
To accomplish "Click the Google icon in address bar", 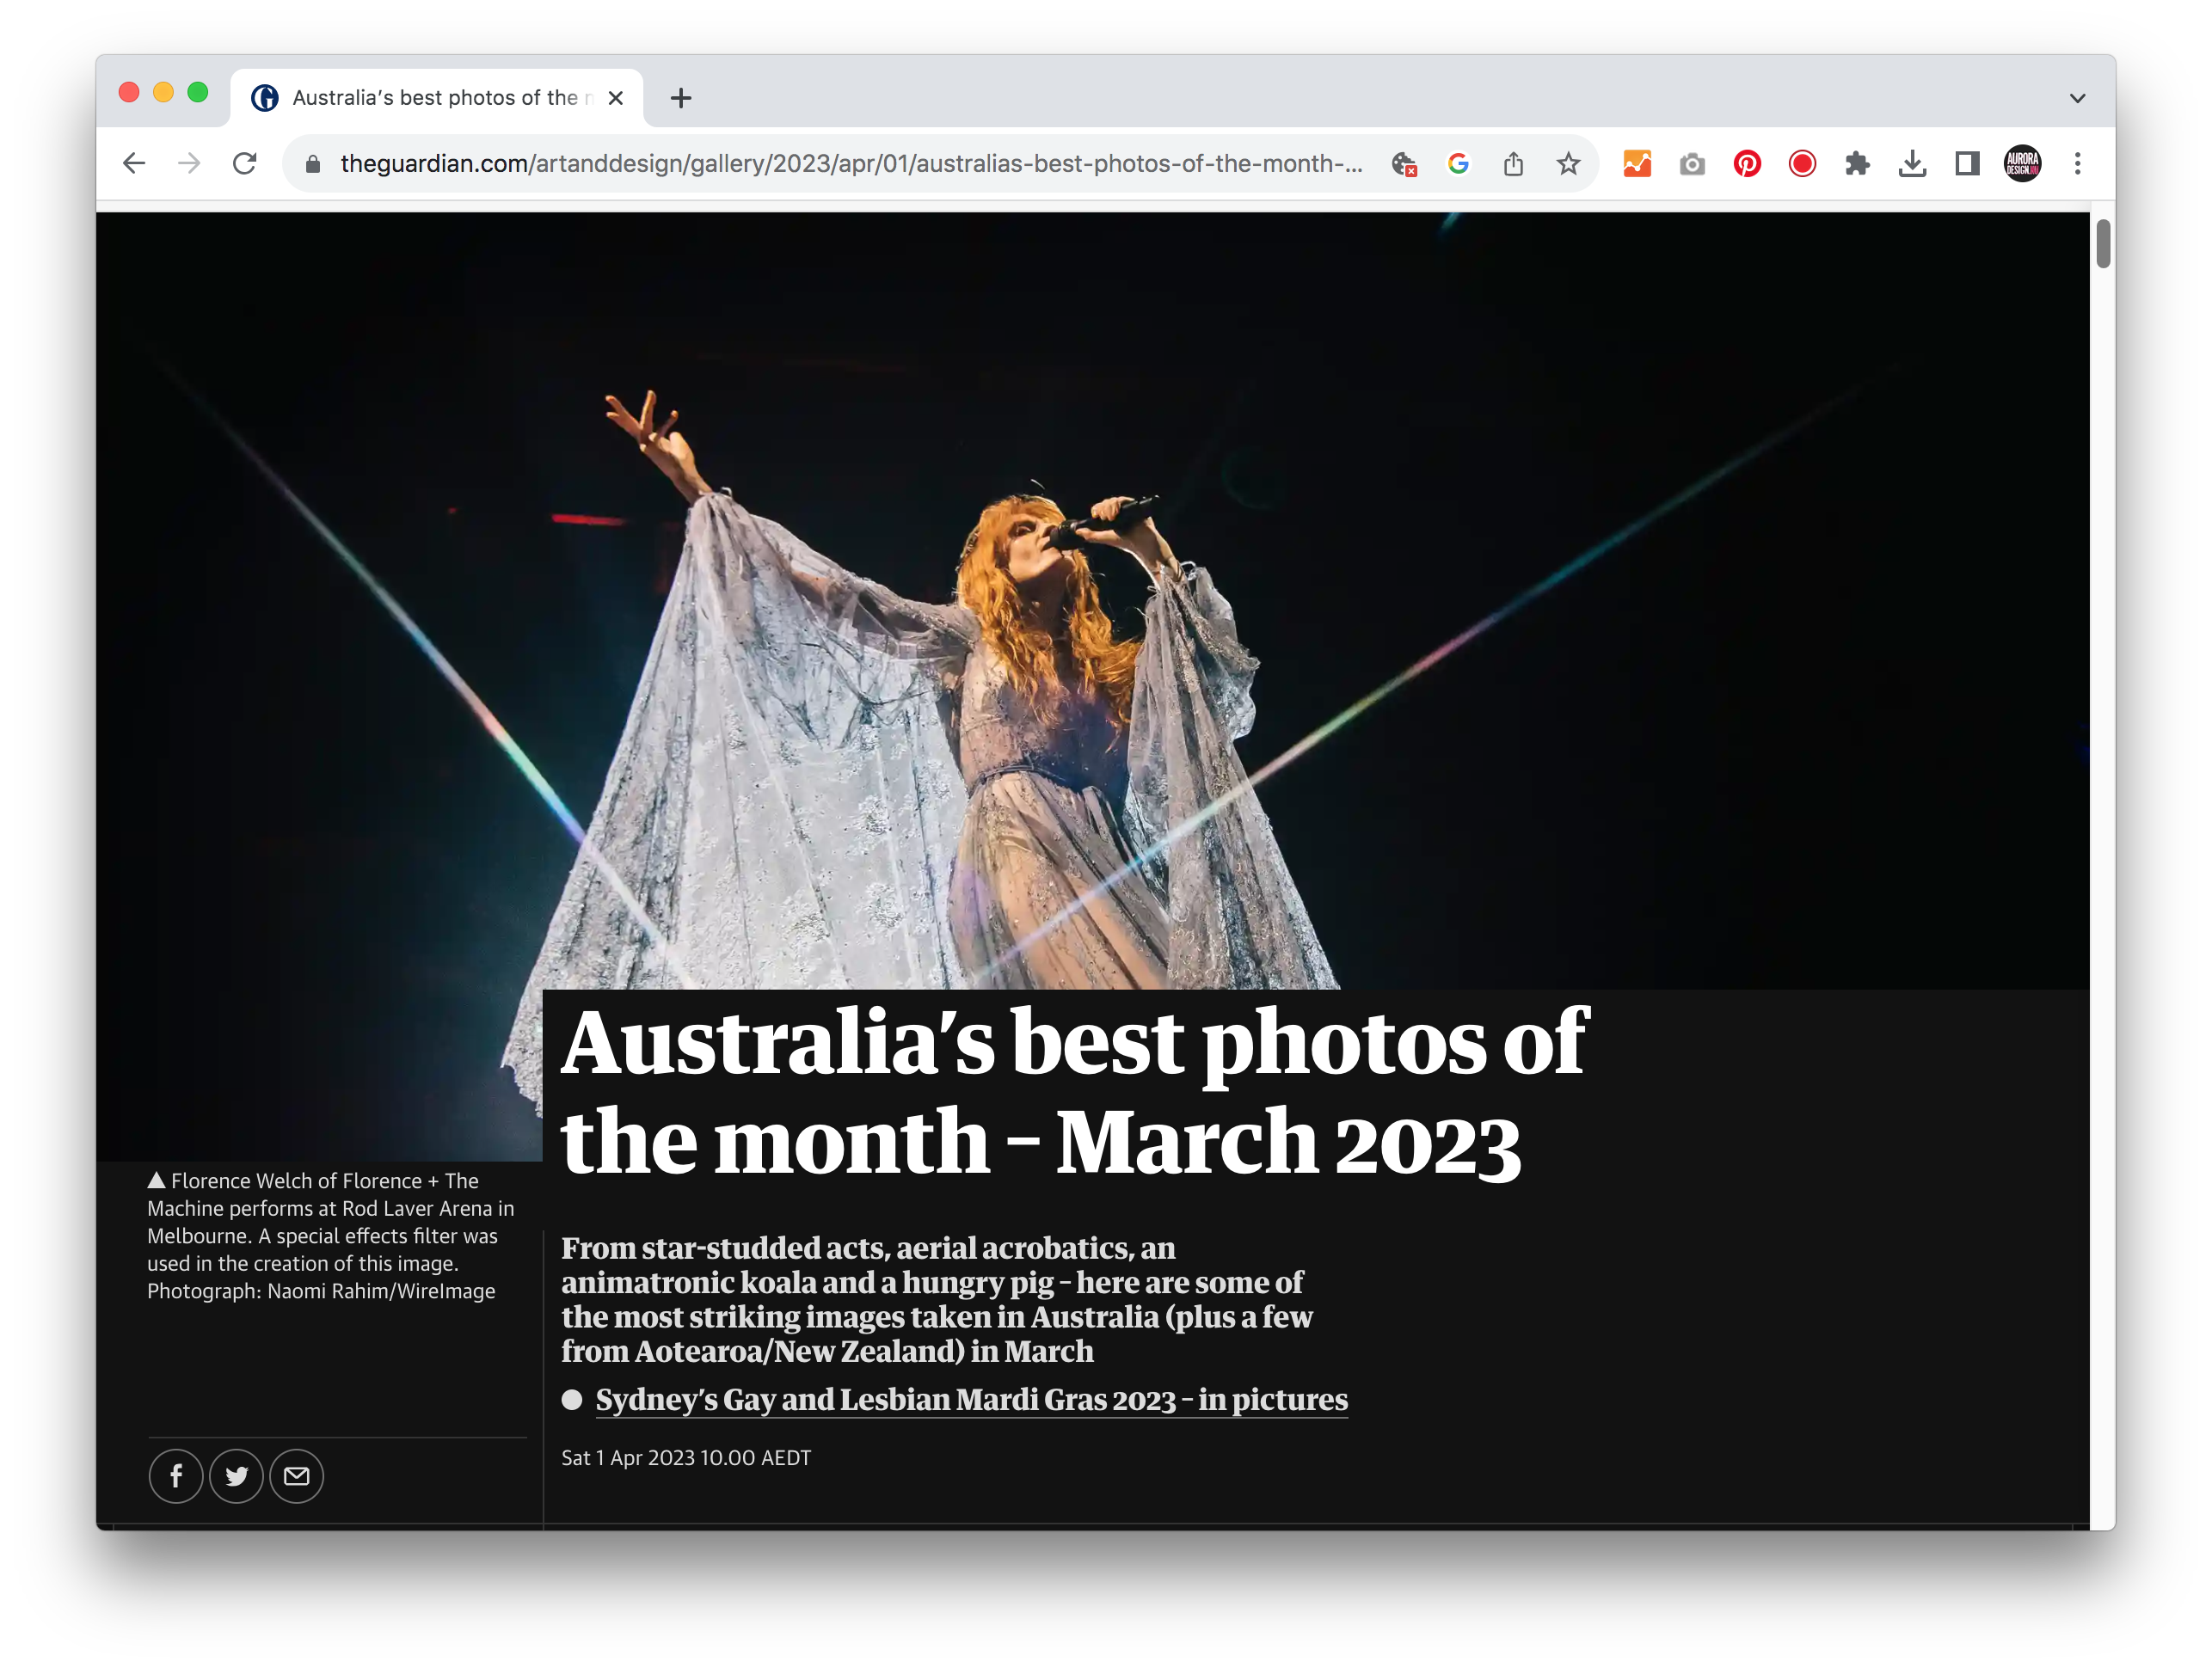I will point(1459,164).
